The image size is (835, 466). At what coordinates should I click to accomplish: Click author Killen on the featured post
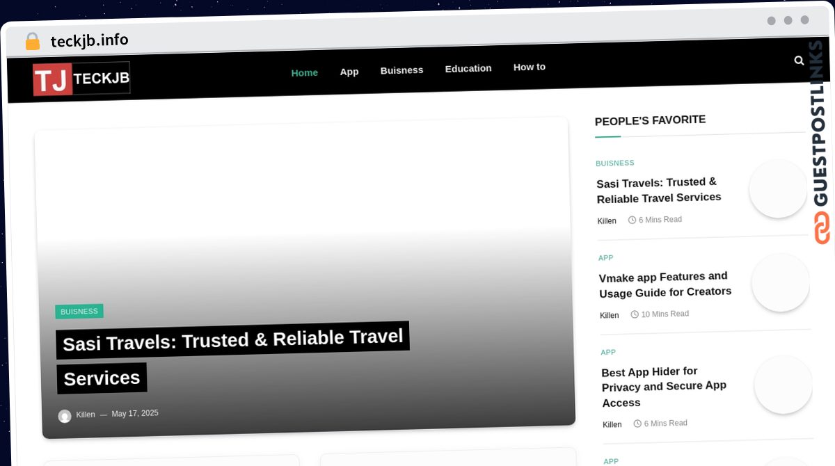86,415
